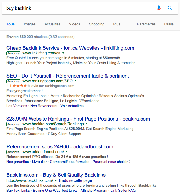Open the Paramètres menu

point(146,24)
